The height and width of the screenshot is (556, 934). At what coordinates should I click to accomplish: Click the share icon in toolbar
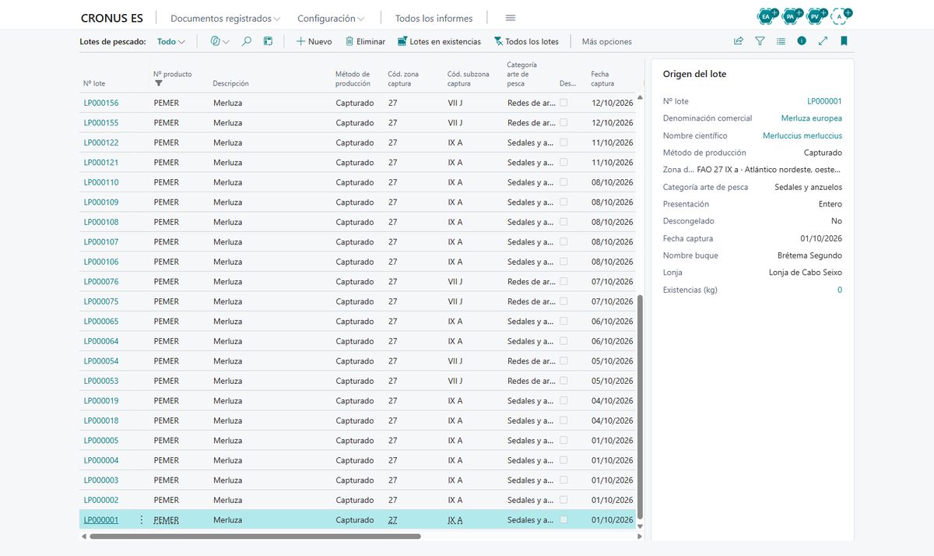[x=739, y=41]
